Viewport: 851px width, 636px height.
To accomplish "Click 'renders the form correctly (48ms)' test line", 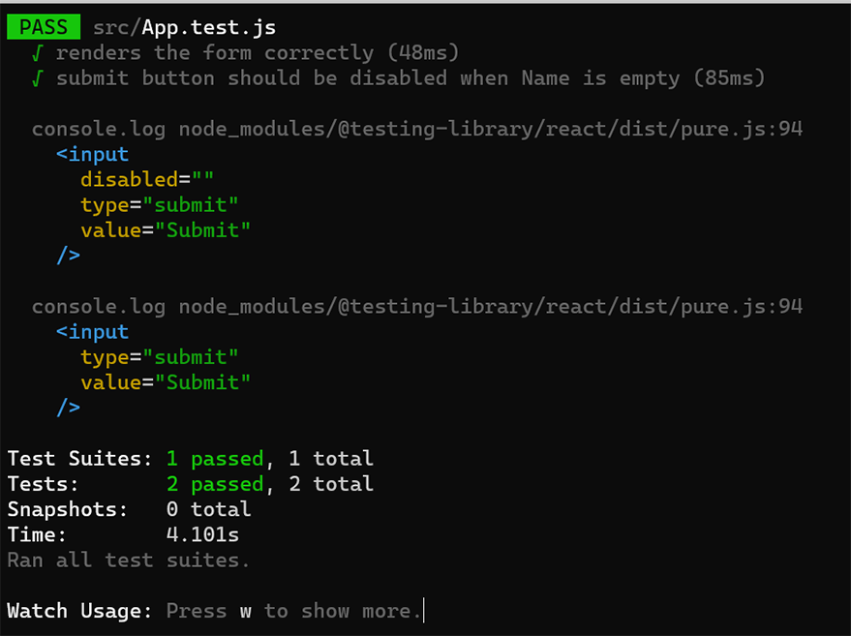I will coord(258,52).
